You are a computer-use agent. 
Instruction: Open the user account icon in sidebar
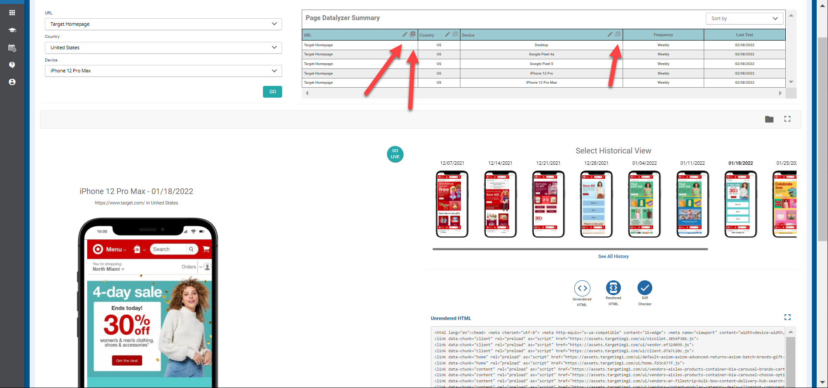[12, 82]
